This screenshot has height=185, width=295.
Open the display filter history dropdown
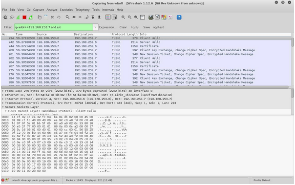pos(95,27)
